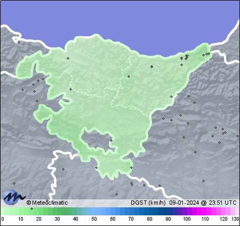Screen dimensions: 240x226
Task: Select the 30 km/h green scale color
Action: pos(57,211)
